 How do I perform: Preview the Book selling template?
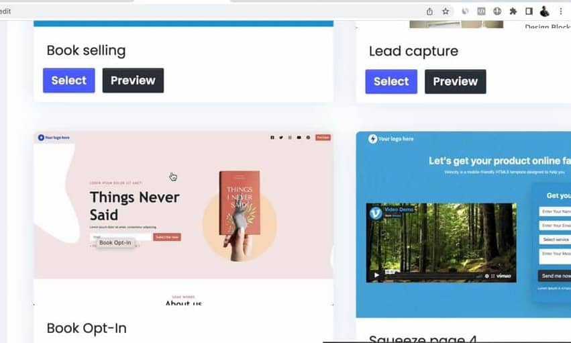click(x=133, y=80)
